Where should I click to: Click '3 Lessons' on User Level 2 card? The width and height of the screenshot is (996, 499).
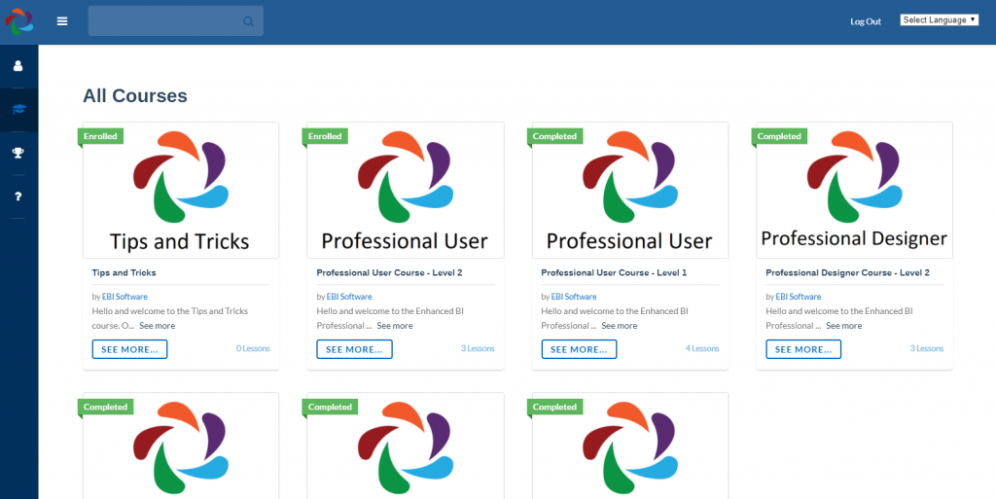pos(478,348)
